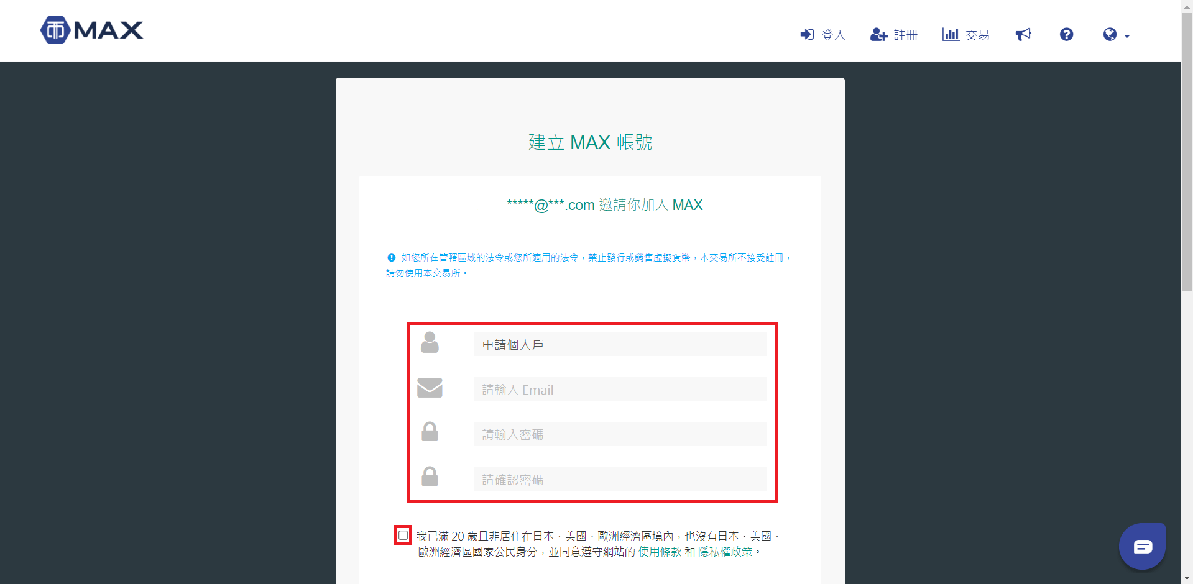Viewport: 1193px width, 584px height.
Task: Expand the globe language dropdown
Action: click(1117, 35)
